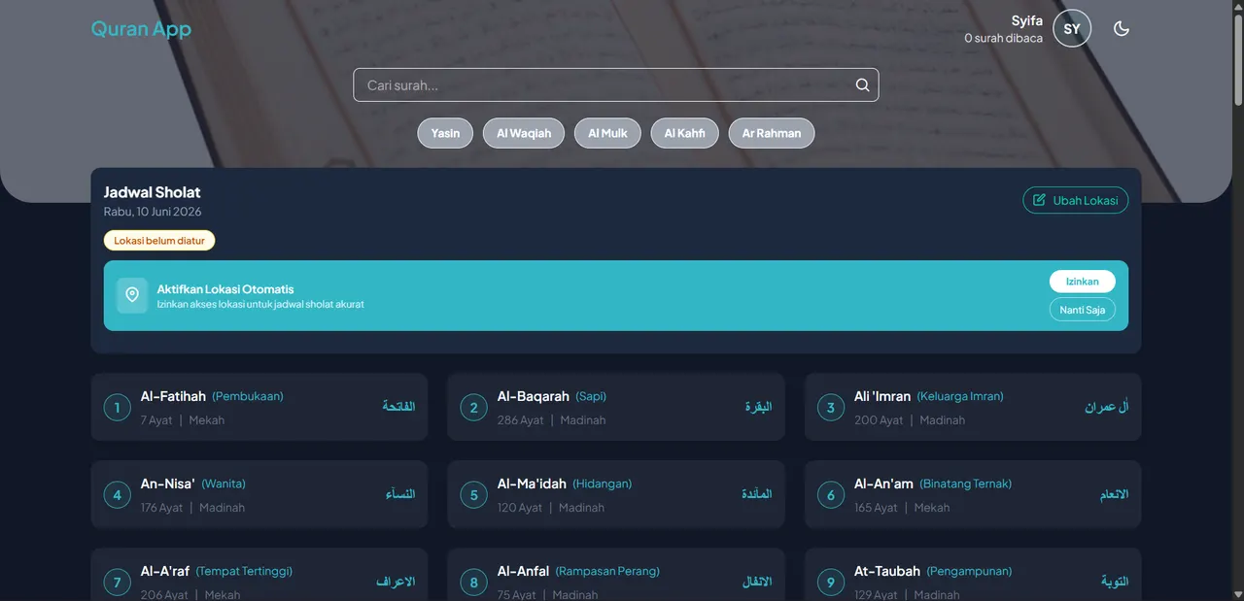Click the number 6 badge for Al-An'am
1244x601 pixels.
(x=830, y=495)
